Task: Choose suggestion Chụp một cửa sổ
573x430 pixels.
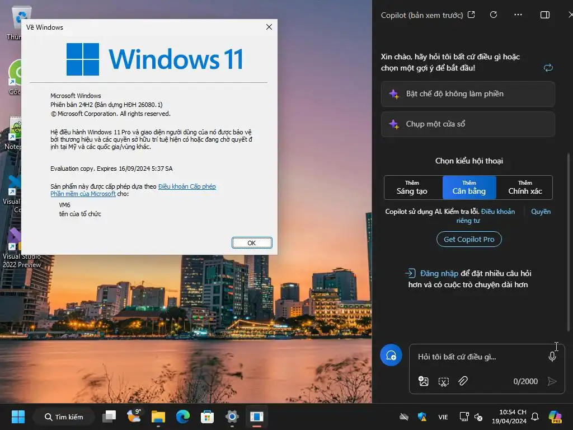Action: pos(468,124)
